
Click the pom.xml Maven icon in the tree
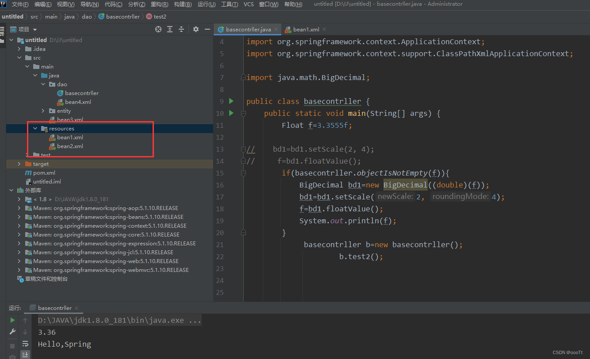[28, 173]
